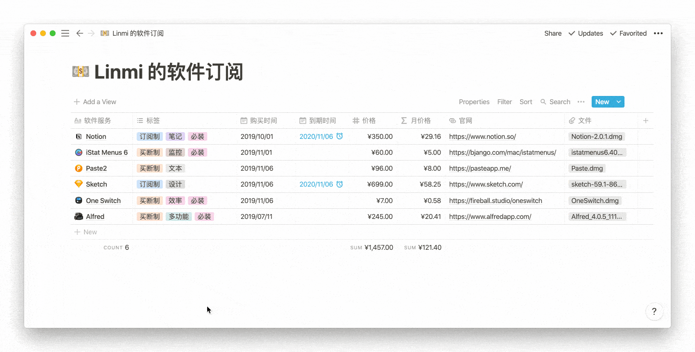Click the Paste2 row orange icon
The width and height of the screenshot is (695, 352).
pos(79,168)
